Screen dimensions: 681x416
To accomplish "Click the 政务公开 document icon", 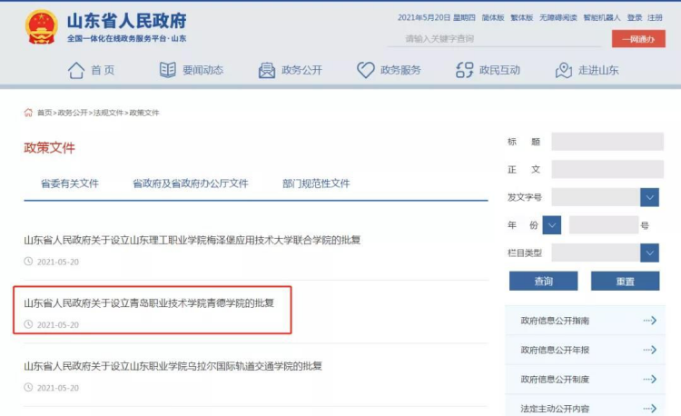I will click(x=267, y=70).
